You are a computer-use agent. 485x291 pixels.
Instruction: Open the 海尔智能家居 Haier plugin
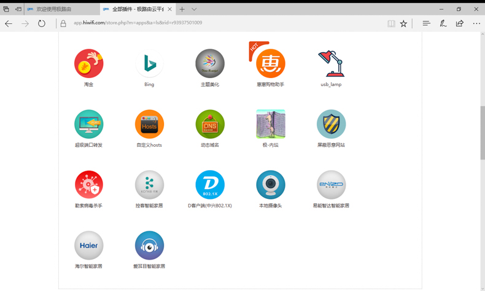[x=88, y=246]
